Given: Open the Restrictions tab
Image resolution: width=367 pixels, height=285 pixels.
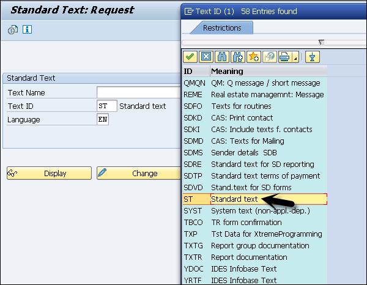Looking at the screenshot, I should point(222,28).
